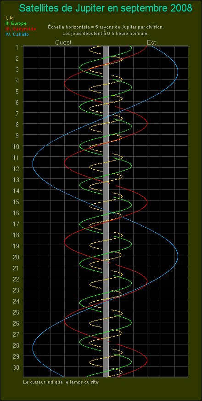Image resolution: width=202 pixels, height=401 pixels.
Task: Click the grey Jupiter band at day 12
Action: coord(106,168)
